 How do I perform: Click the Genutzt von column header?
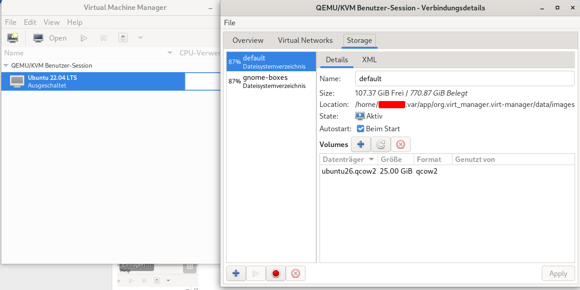pyautogui.click(x=513, y=159)
